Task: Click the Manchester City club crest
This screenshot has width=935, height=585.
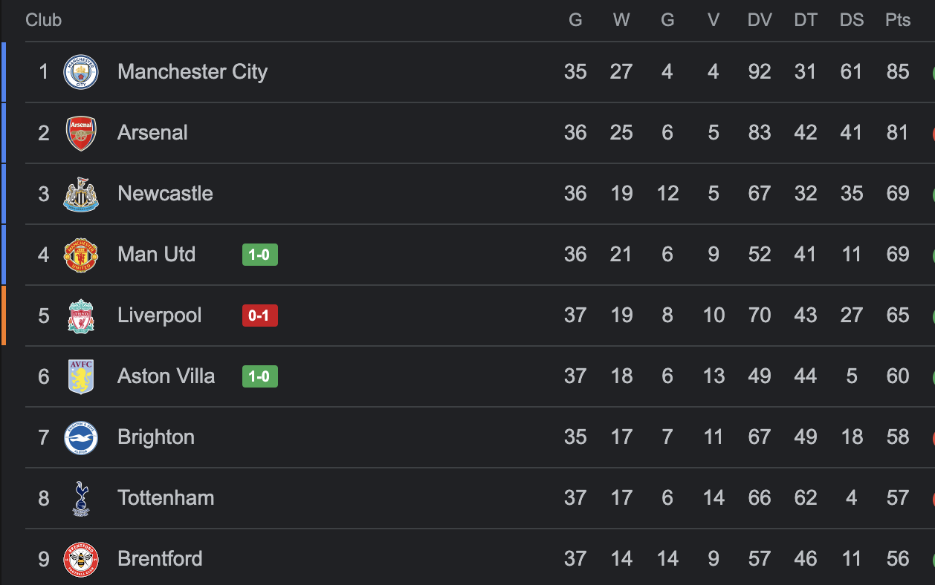Action: 81,72
